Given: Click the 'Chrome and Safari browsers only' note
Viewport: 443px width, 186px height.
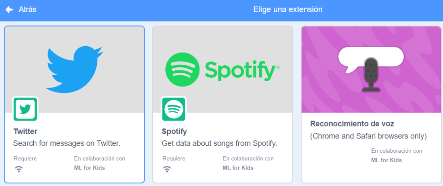Looking at the screenshot, I should (x=368, y=136).
